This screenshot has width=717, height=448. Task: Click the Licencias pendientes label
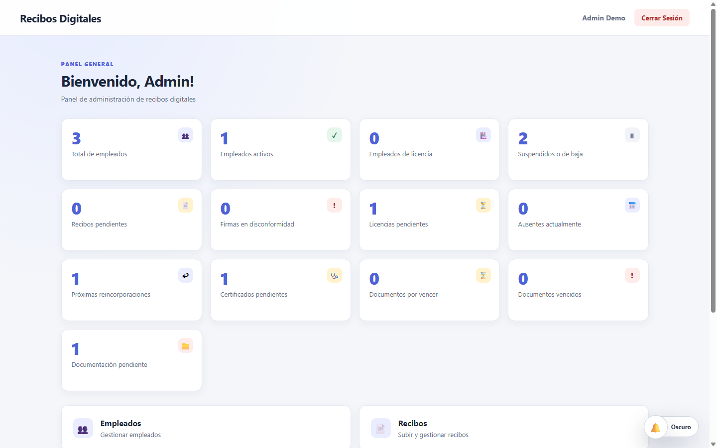click(398, 224)
